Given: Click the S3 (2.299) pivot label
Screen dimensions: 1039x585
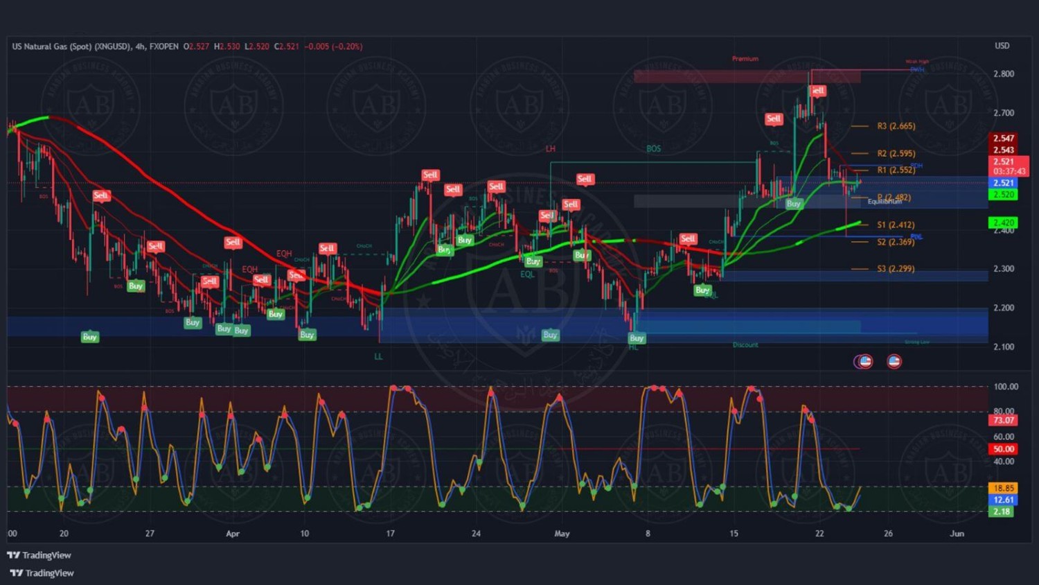Looking at the screenshot, I should [x=896, y=268].
